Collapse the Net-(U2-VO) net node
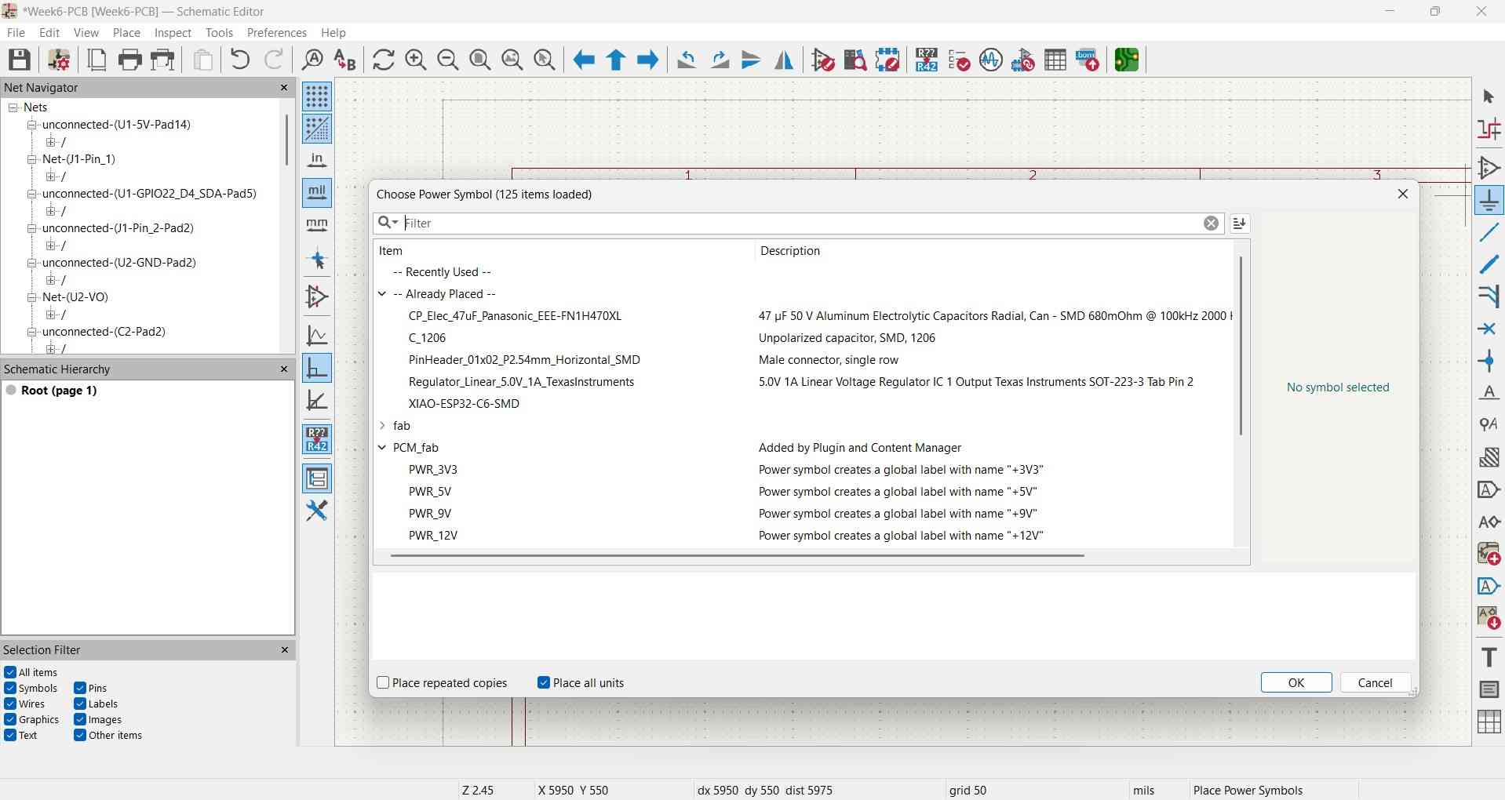This screenshot has height=800, width=1505. coord(32,297)
